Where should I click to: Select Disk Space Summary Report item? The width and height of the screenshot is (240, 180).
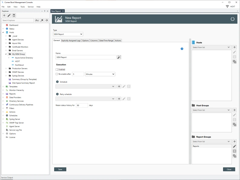(23, 83)
